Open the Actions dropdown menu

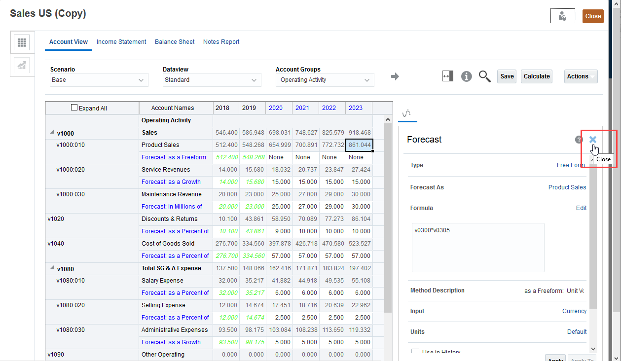point(581,76)
